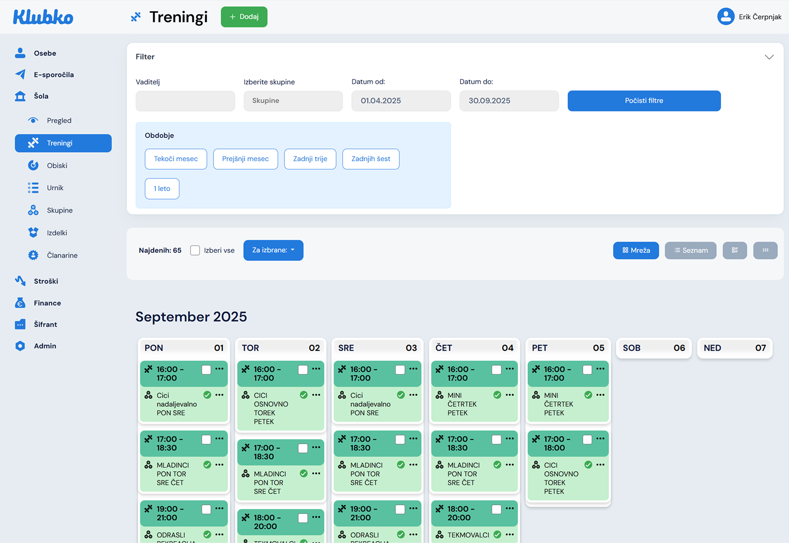The height and width of the screenshot is (543, 789).
Task: Check the Friday 16:00 – 17:00 training box
Action: (x=587, y=369)
